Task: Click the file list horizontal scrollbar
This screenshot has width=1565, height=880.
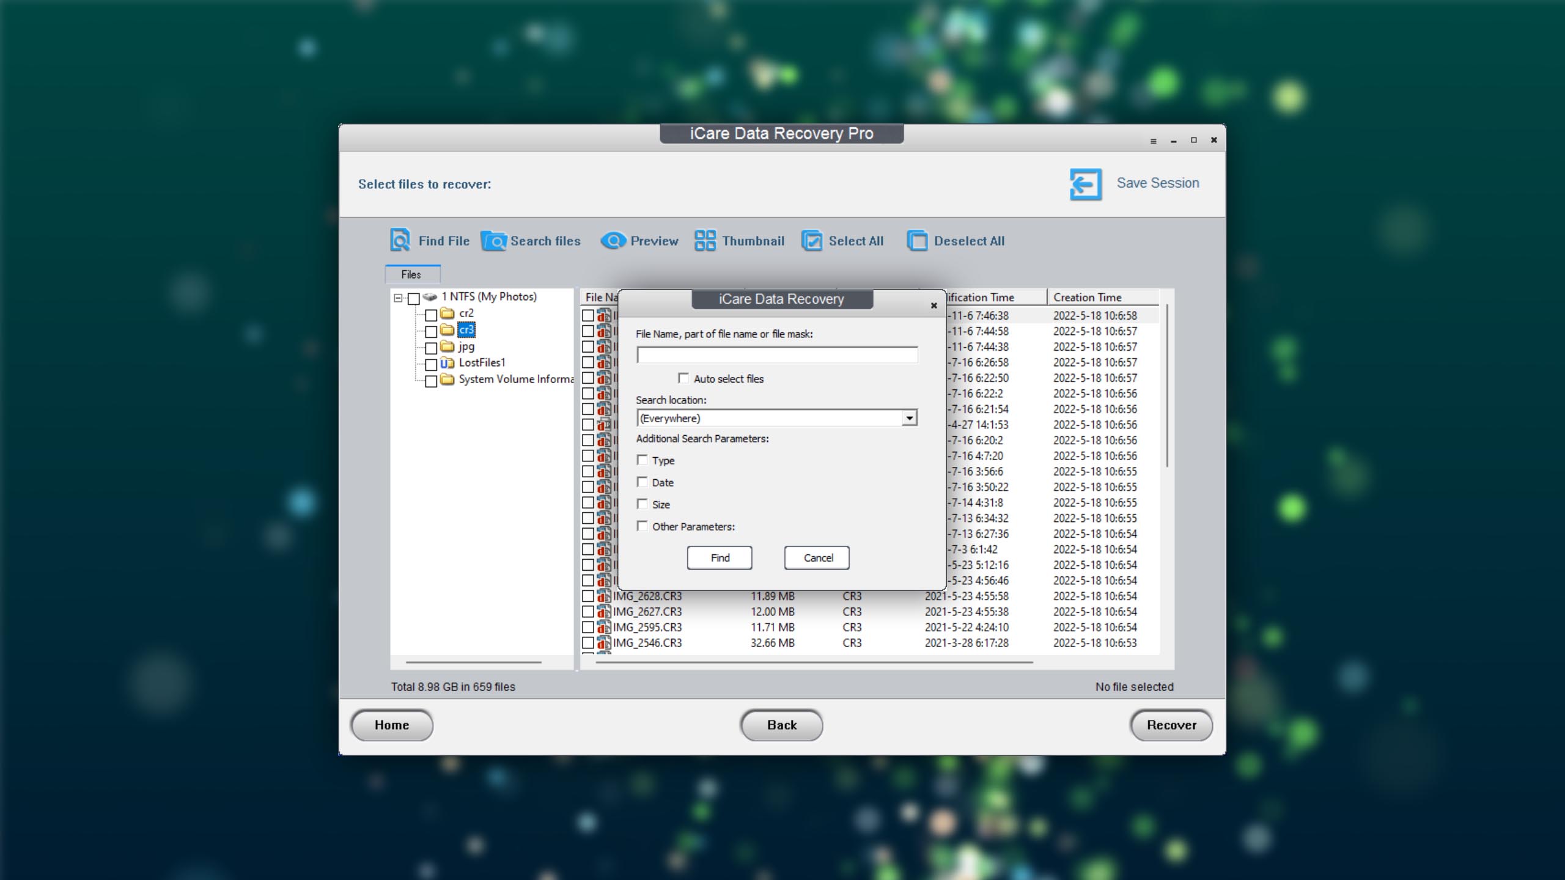Action: click(814, 662)
